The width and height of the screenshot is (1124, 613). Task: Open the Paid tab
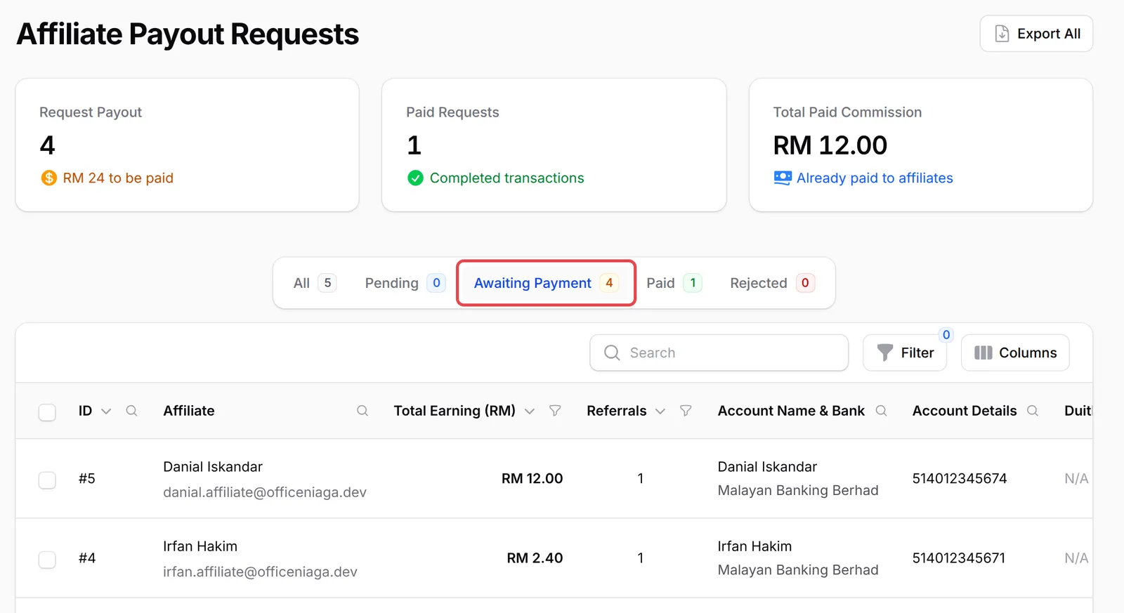[x=674, y=283]
